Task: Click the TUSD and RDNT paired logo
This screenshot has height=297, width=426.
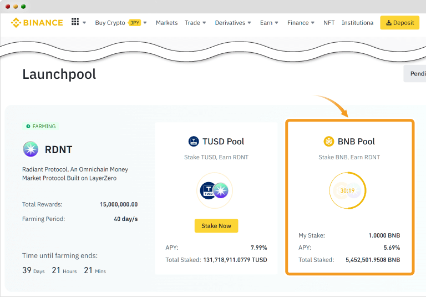Action: click(214, 190)
